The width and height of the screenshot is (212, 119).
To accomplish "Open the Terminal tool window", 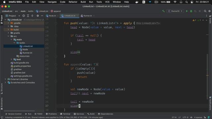I will 65,114.
